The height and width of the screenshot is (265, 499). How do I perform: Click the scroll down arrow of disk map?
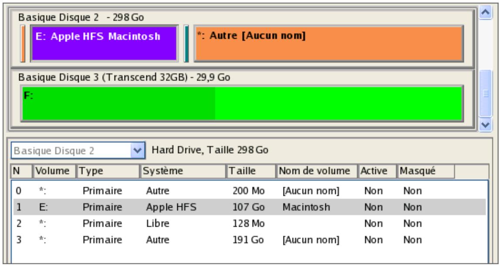point(486,124)
